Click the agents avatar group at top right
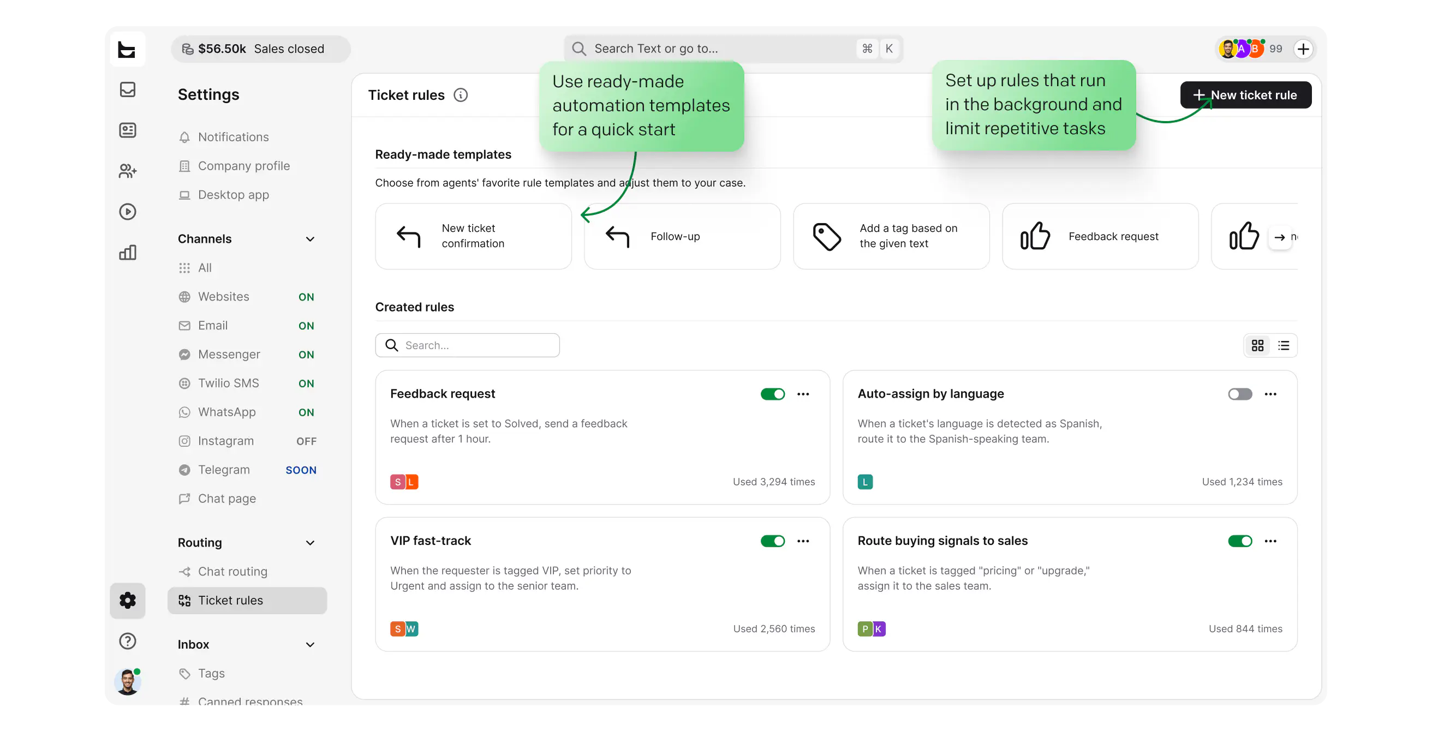 tap(1242, 49)
